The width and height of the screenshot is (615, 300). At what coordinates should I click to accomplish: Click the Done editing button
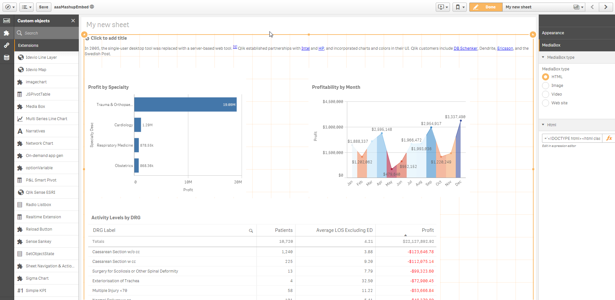[486, 7]
